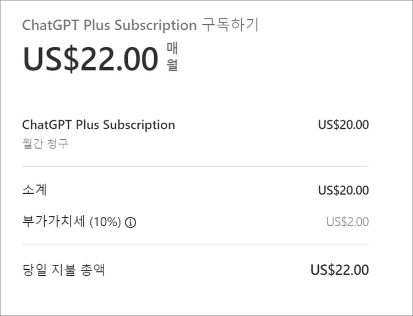Click the 소계 subtotal label
Viewport: 413px width, 316px height.
tap(35, 189)
